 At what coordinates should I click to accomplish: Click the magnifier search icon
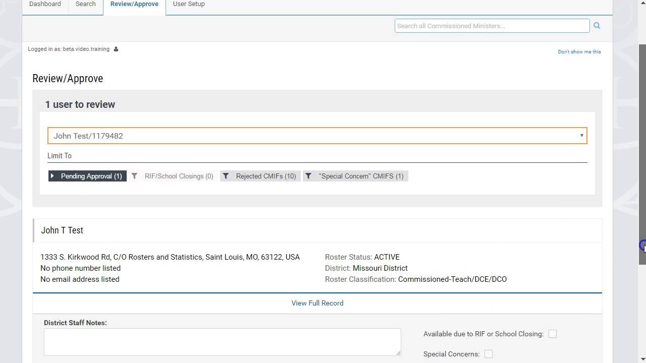(x=597, y=26)
